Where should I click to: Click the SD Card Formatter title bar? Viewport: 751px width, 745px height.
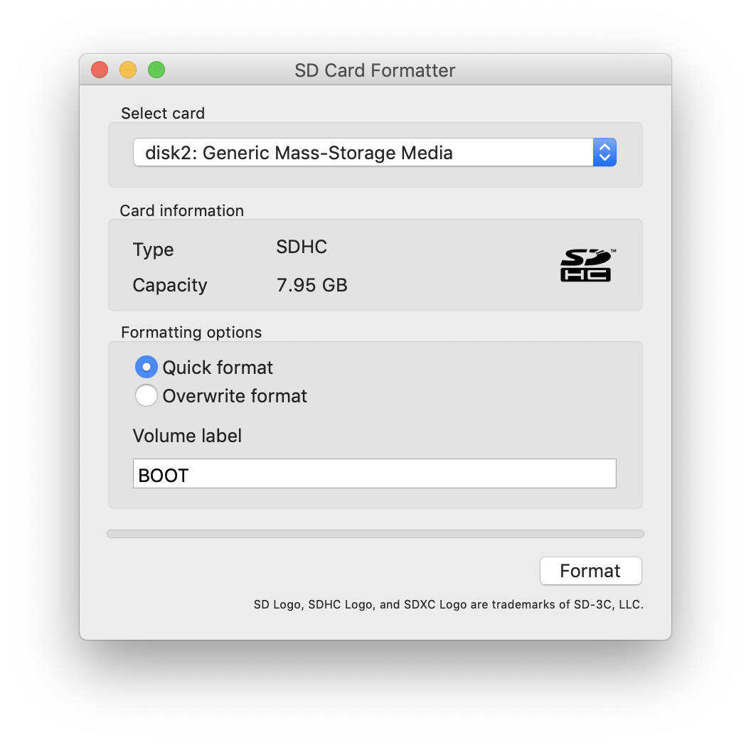coord(375,70)
